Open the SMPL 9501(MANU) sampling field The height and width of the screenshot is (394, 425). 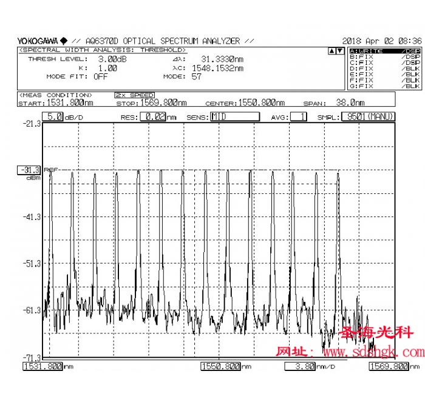click(368, 117)
